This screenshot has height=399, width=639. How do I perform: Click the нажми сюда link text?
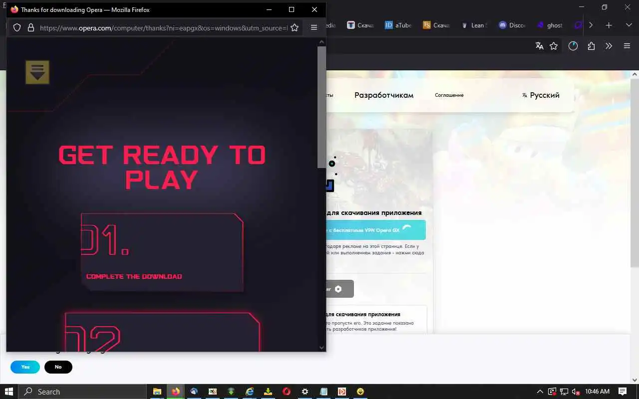[410, 253]
